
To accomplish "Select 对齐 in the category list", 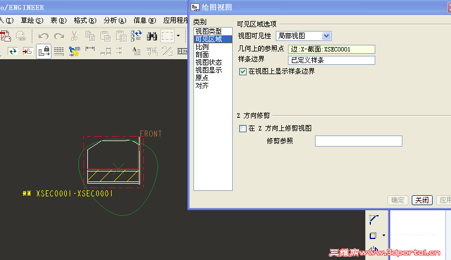I will [x=213, y=86].
